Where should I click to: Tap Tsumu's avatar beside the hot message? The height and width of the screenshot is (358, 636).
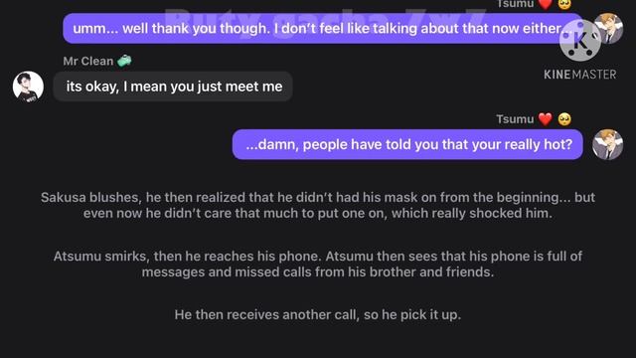coord(607,144)
